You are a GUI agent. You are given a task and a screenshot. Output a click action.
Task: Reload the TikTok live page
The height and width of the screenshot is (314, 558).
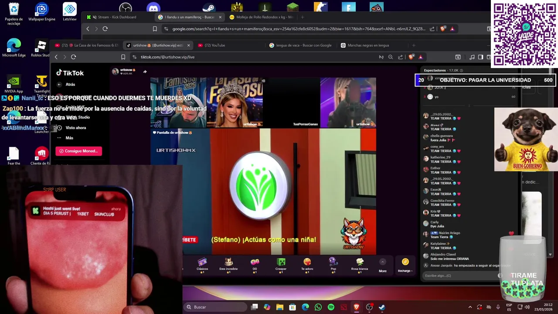[73, 57]
